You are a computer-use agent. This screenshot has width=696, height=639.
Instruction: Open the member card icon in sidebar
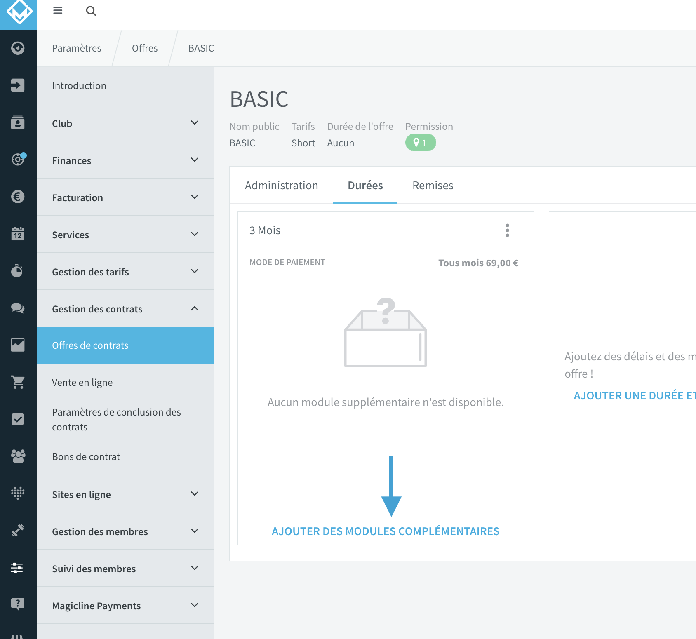18,122
